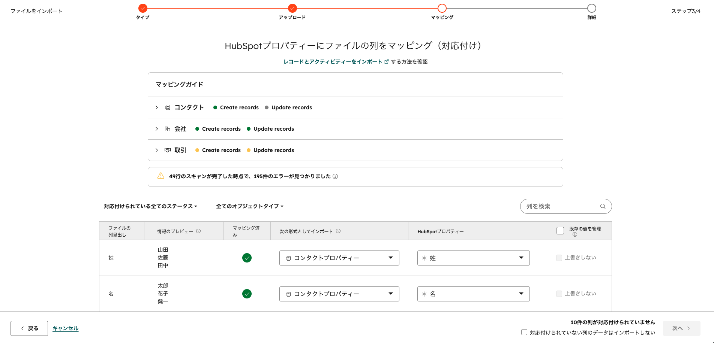The height and width of the screenshot is (343, 714).
Task: Click the HubSpotプロパティー column header
Action: 441,231
